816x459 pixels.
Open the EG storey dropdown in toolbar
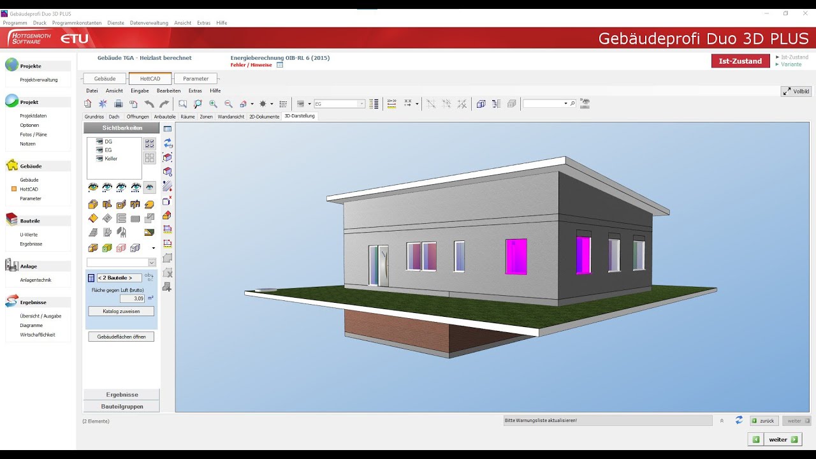click(x=361, y=103)
